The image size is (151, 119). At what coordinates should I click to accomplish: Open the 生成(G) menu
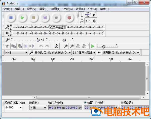tap(68, 9)
